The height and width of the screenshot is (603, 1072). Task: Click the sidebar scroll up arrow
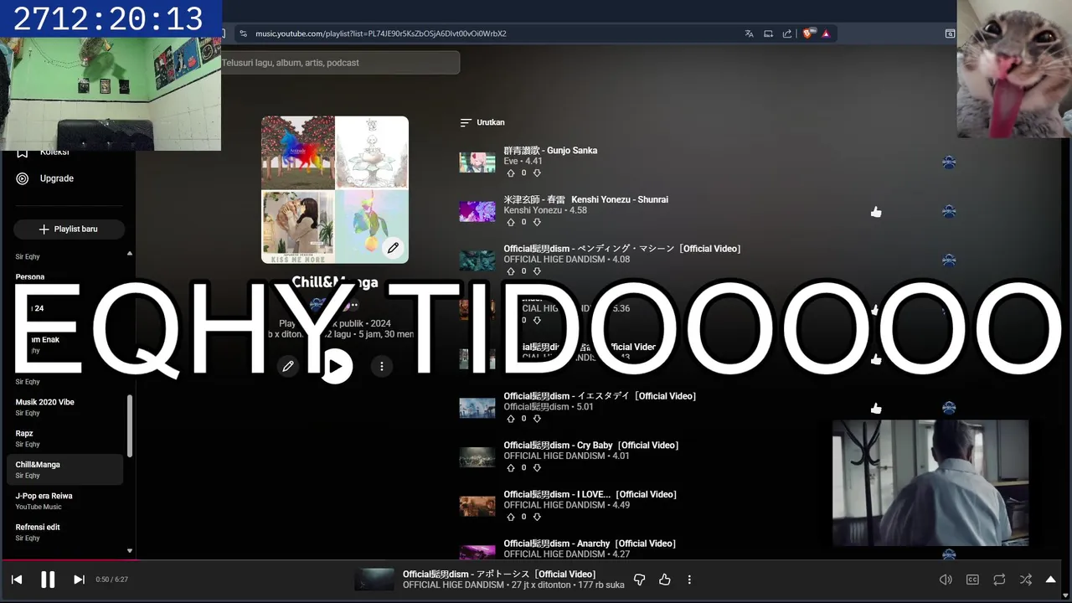coord(129,253)
